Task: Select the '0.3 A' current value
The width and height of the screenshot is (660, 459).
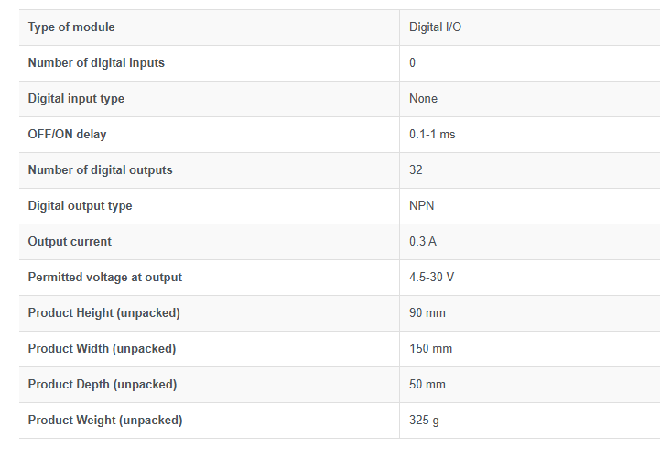Action: click(424, 242)
